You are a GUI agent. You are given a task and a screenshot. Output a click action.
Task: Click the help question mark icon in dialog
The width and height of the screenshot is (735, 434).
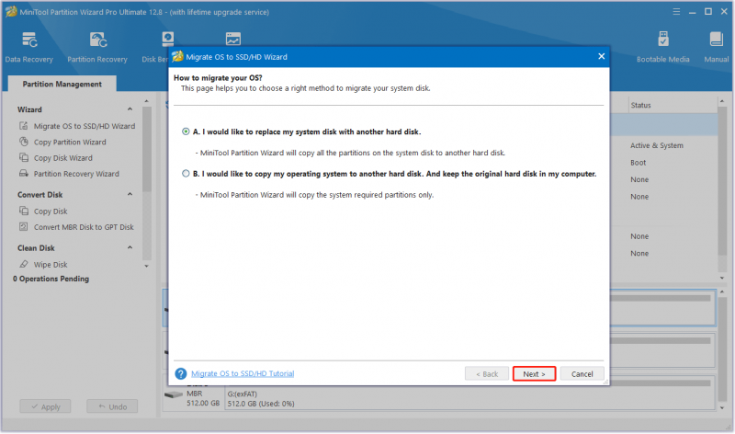181,373
